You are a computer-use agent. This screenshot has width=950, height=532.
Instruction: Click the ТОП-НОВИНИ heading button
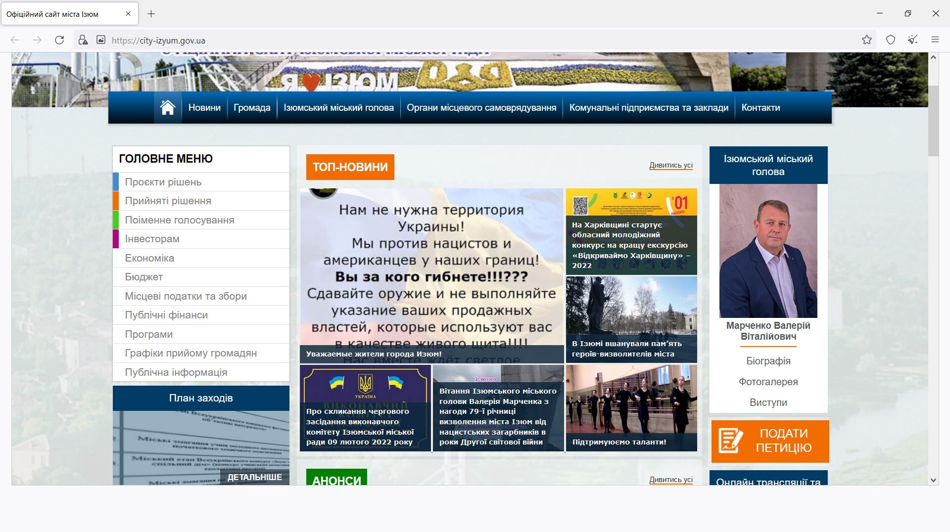click(x=350, y=167)
